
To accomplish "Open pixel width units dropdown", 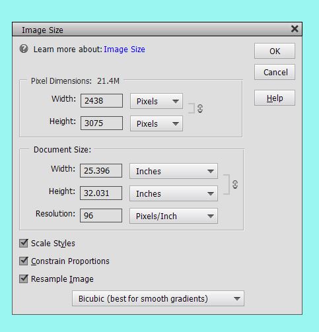I will [157, 101].
